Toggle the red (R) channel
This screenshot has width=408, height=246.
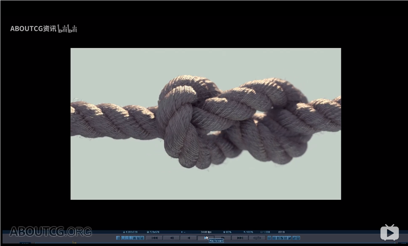point(123,238)
